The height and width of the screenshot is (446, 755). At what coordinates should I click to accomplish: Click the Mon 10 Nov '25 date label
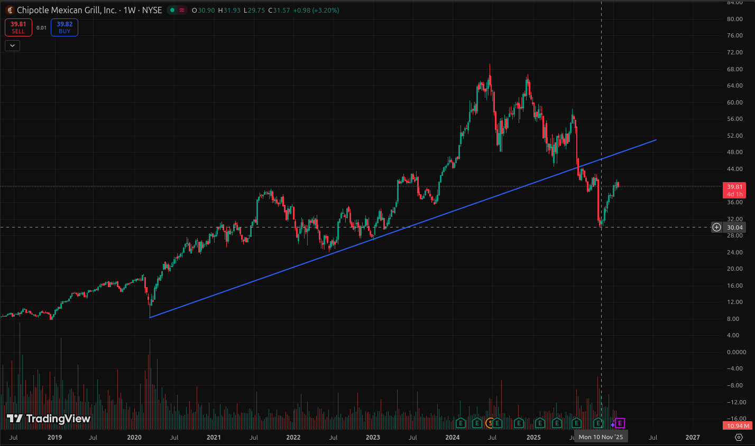(x=601, y=437)
